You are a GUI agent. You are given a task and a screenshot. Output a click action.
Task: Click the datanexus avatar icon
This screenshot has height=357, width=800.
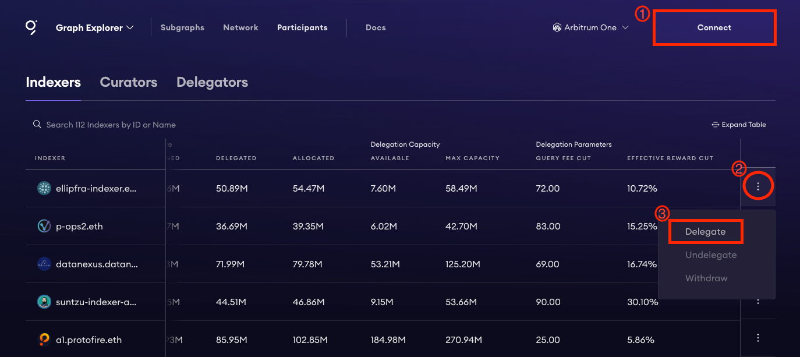pyautogui.click(x=44, y=264)
